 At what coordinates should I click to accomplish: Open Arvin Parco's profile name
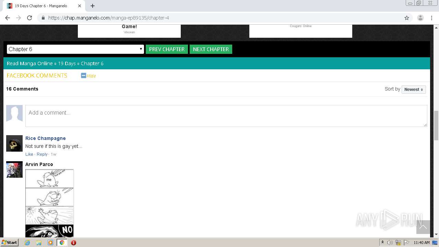39,164
